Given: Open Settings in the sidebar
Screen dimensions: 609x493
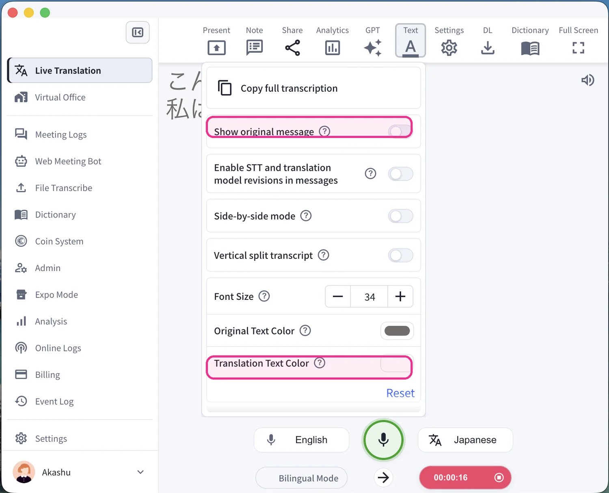Looking at the screenshot, I should coord(80,439).
